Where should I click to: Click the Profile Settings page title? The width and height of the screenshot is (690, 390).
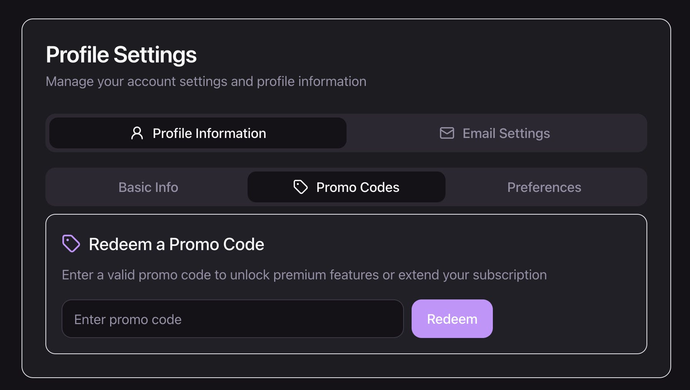point(121,54)
